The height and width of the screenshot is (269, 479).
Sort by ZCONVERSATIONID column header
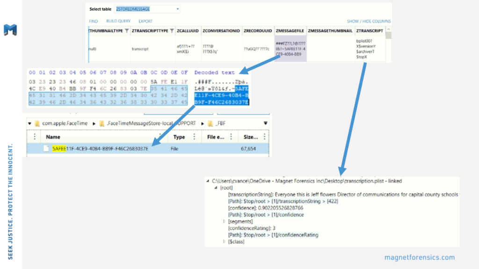[x=221, y=31]
